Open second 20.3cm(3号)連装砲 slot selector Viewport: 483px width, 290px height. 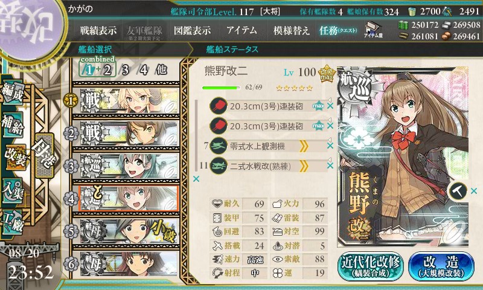(268, 126)
